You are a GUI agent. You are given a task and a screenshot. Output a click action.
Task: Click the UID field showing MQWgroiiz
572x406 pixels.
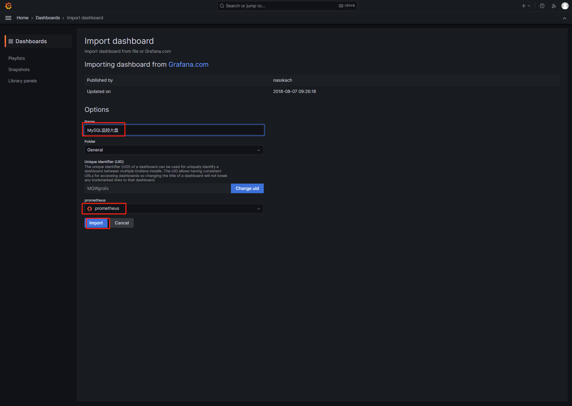pyautogui.click(x=158, y=189)
